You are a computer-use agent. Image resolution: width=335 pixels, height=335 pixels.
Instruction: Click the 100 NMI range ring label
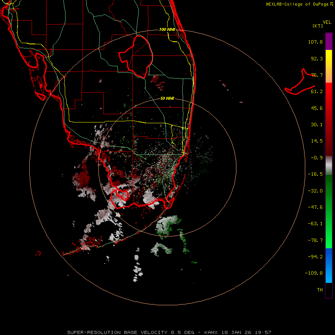pyautogui.click(x=167, y=29)
